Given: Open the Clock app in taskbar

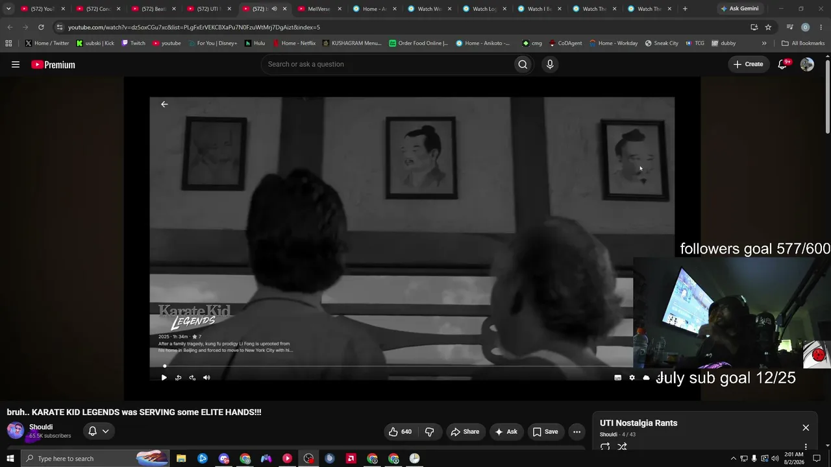Looking at the screenshot, I should [415, 459].
